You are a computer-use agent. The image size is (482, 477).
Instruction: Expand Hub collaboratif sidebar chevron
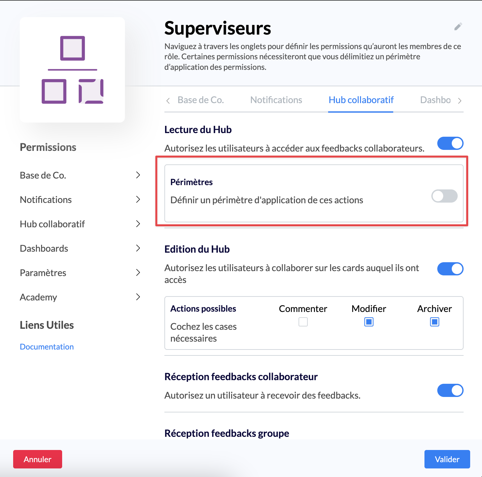(x=138, y=224)
